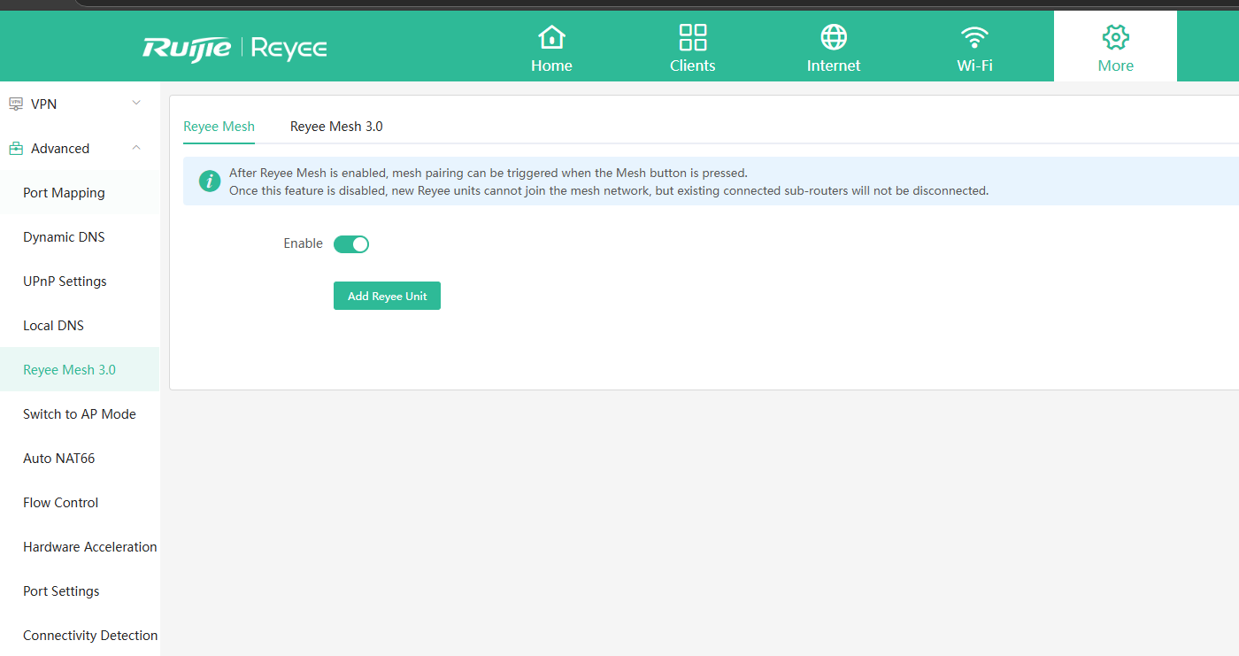Viewport: 1239px width, 656px height.
Task: Select Port Settings in sidebar
Action: [x=80, y=591]
